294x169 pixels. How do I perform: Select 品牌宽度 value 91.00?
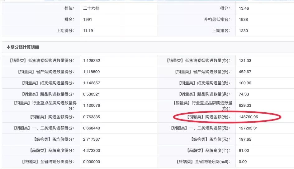pyautogui.click(x=244, y=151)
